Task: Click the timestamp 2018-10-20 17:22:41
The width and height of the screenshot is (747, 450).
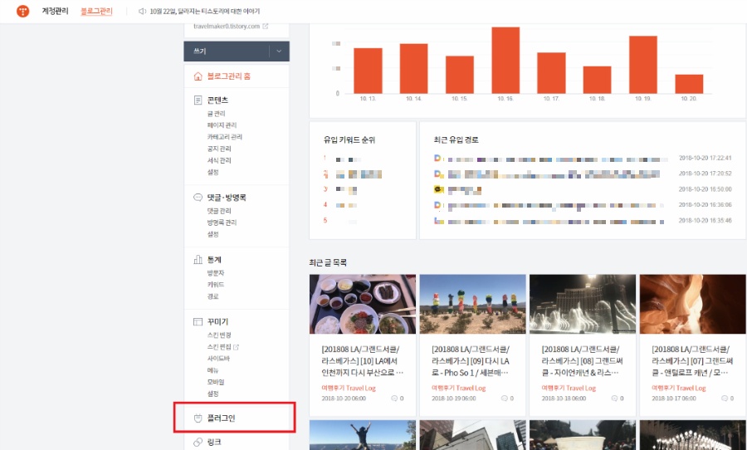Action: click(705, 158)
